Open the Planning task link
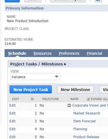Image resolution: width=108 pixels, height=139 pixels. coord(80,129)
